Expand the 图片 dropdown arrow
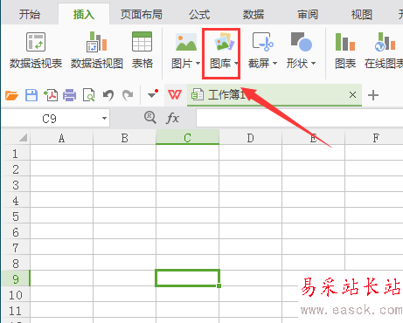403x323 pixels. (198, 63)
